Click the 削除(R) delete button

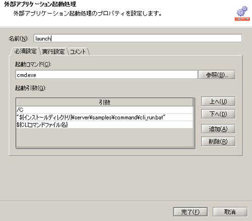[218, 141]
